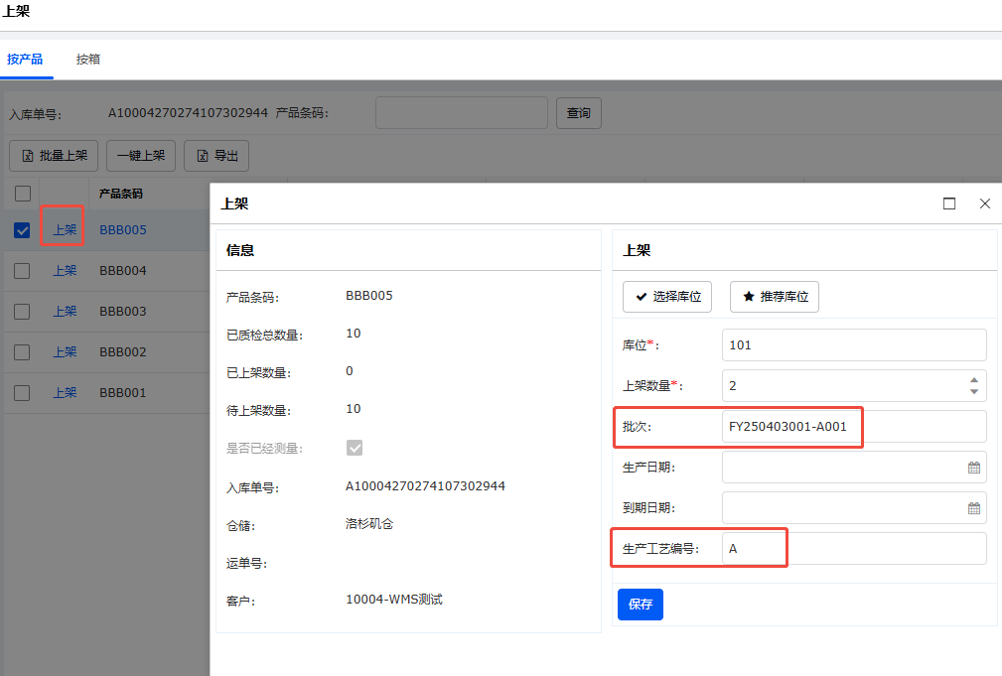Check the BBB003 row checkbox

pyautogui.click(x=23, y=312)
